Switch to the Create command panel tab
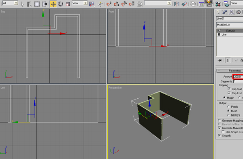The height and width of the screenshot is (159, 243). coord(218,12)
